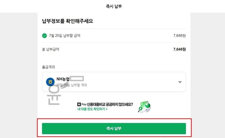Click the bold total 7,648원 amount
Viewport: 225px width, 138px height.
pyautogui.click(x=180, y=49)
